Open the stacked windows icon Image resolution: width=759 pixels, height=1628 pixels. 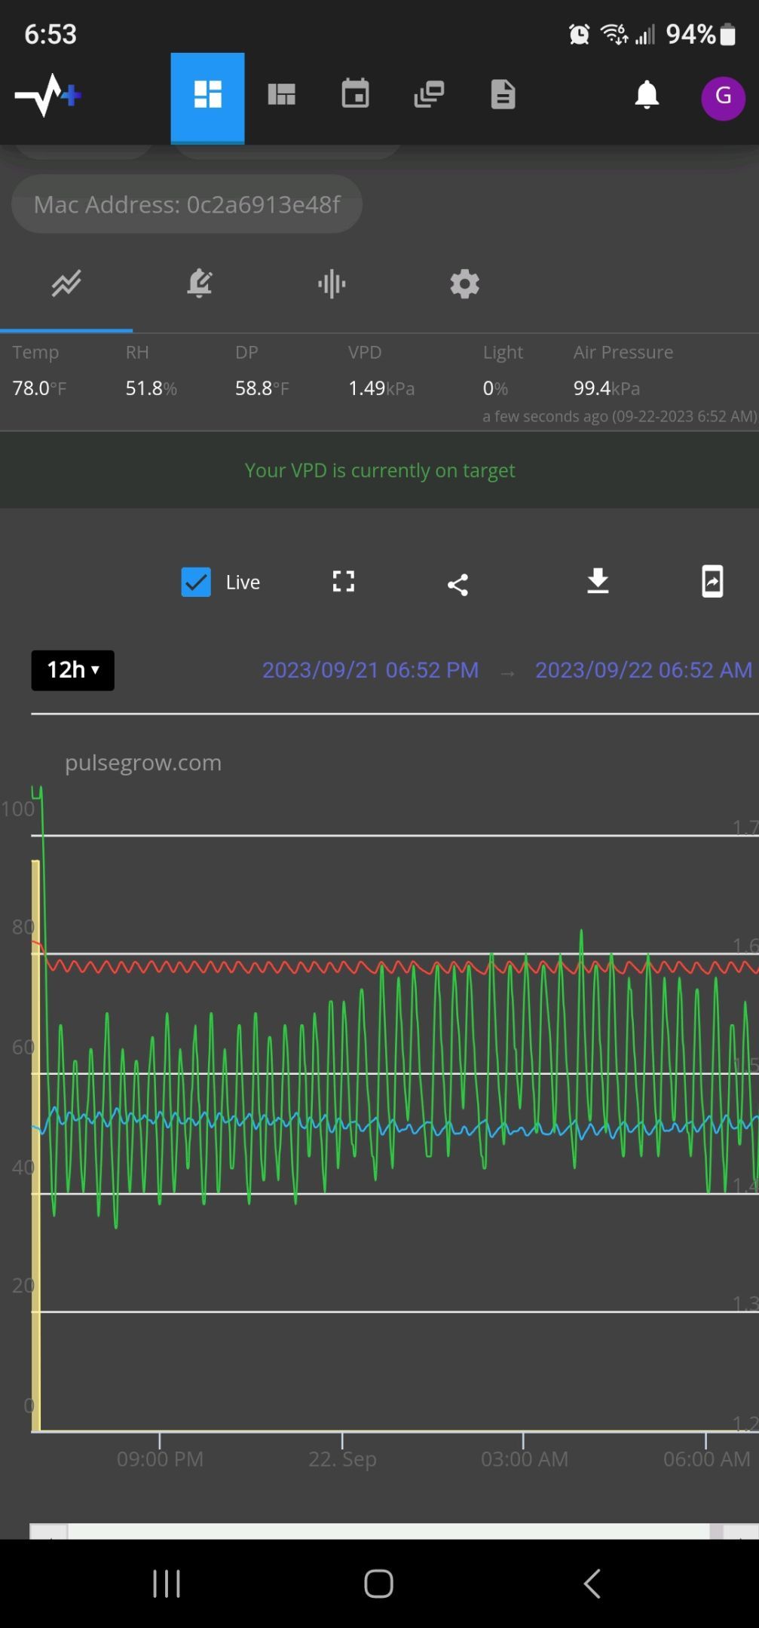(x=429, y=95)
